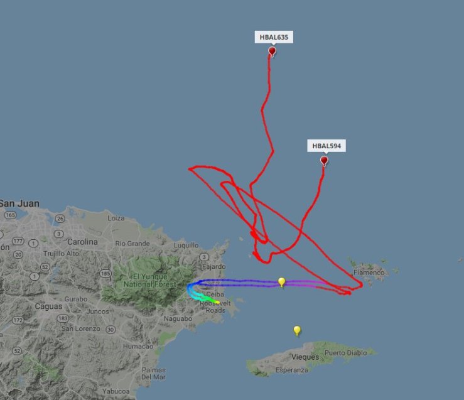Click the route 30 shield near San Lorenzo
The image size is (464, 400).
pyautogui.click(x=111, y=330)
